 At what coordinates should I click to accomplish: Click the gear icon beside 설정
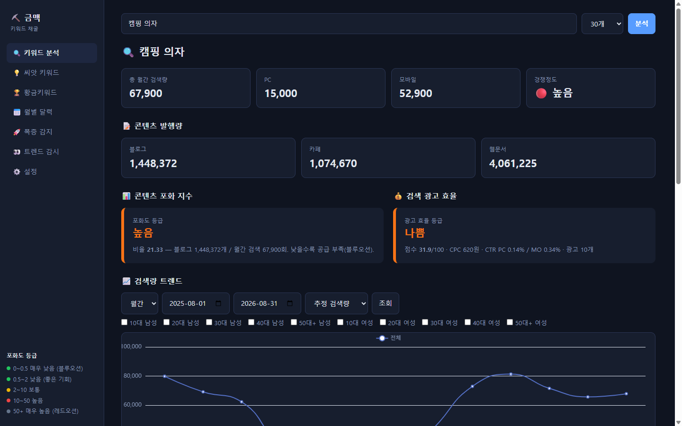pyautogui.click(x=17, y=172)
